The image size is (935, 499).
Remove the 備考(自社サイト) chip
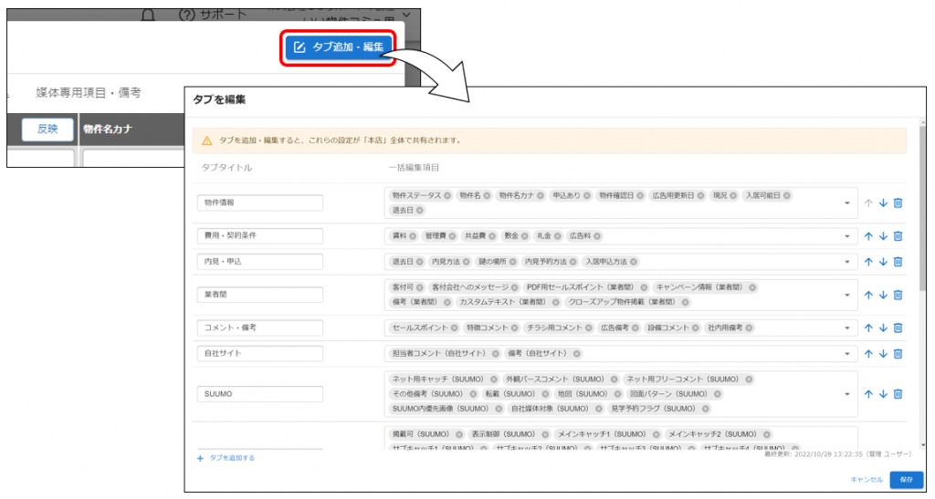coord(577,353)
